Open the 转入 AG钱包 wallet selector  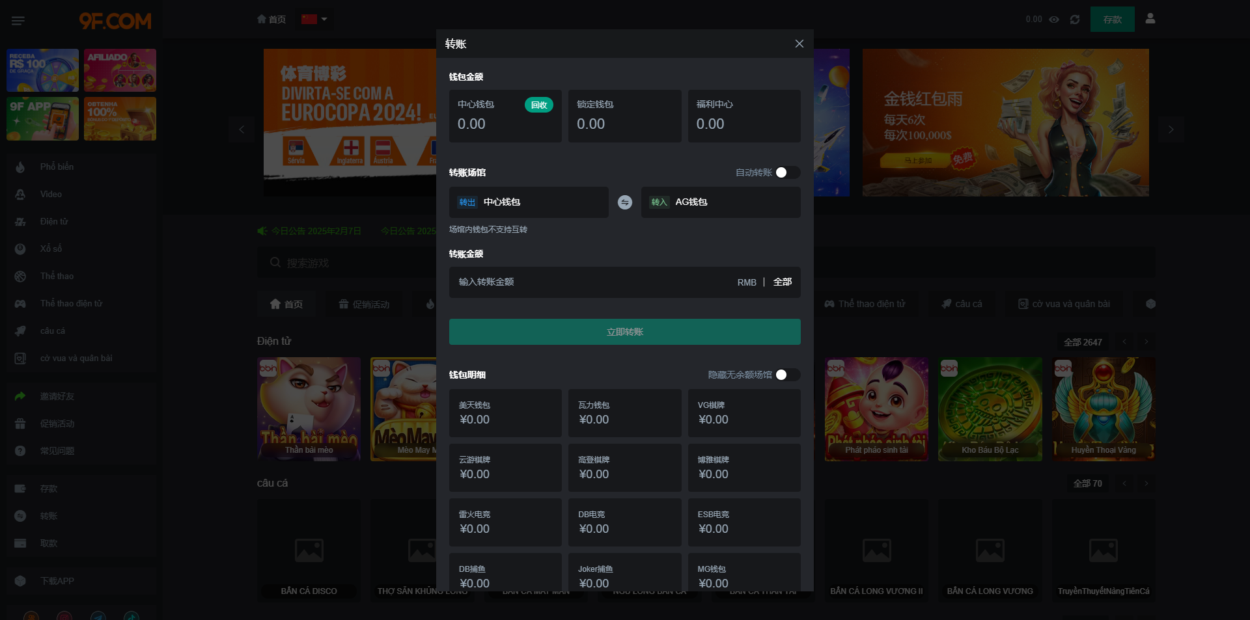coord(720,202)
